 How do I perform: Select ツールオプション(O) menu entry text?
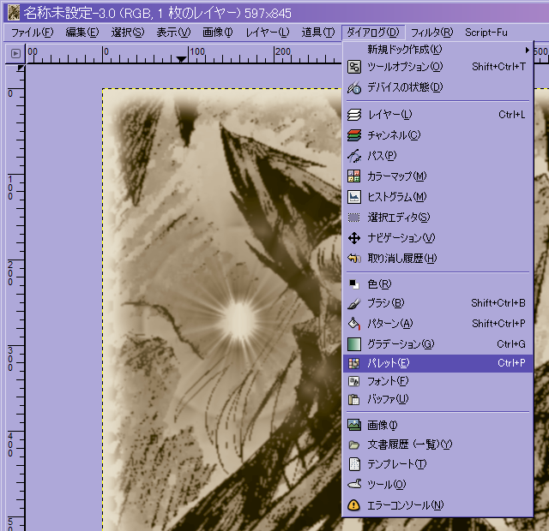coord(405,67)
